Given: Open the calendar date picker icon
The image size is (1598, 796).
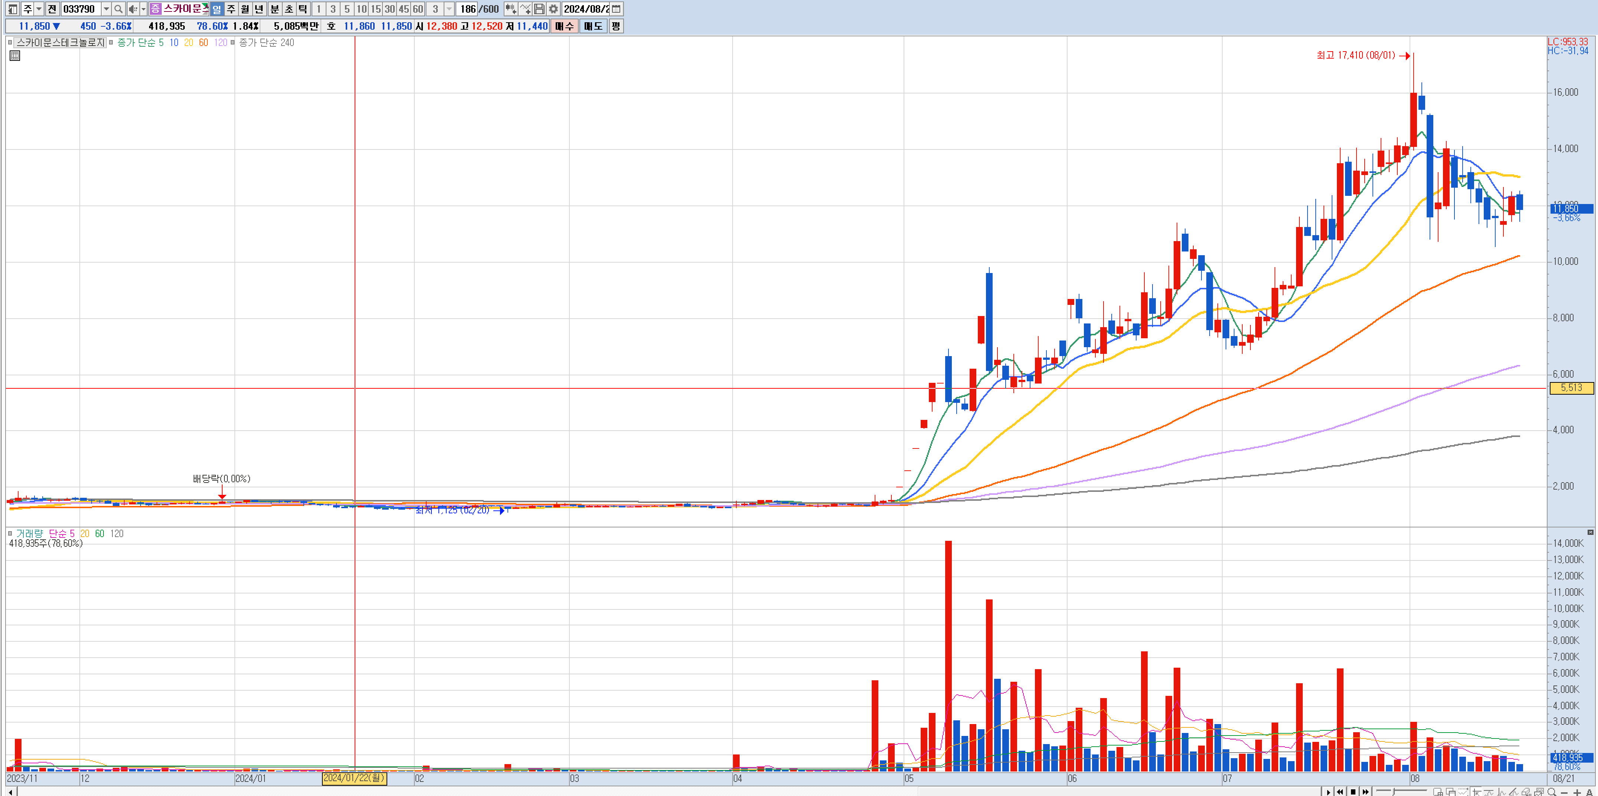Looking at the screenshot, I should click(x=616, y=9).
